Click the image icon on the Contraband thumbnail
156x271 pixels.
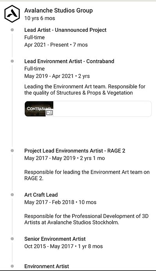click(49, 113)
